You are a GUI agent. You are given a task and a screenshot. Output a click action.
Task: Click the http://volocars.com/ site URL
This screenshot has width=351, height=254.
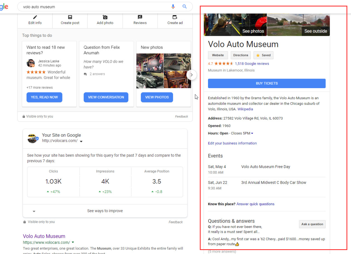click(x=60, y=140)
